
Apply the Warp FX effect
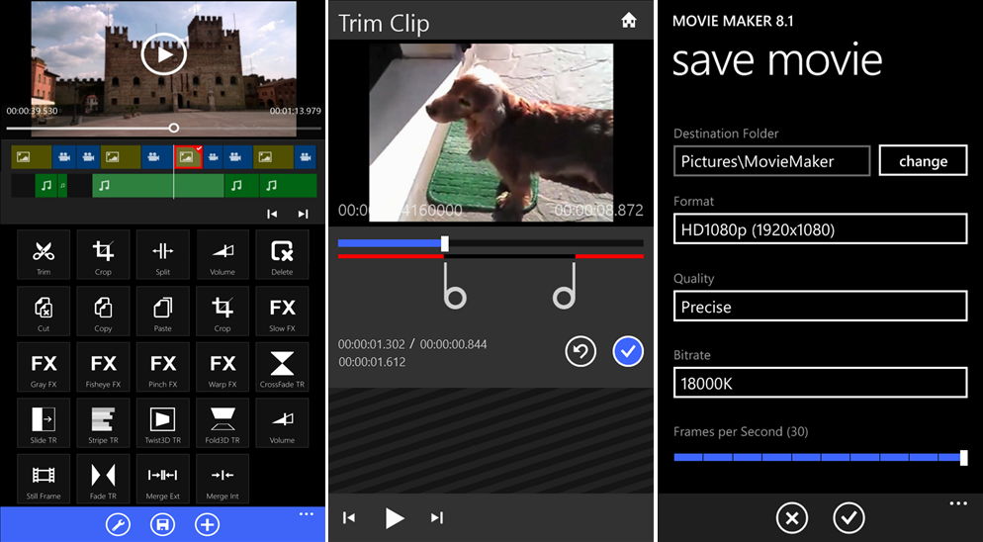(223, 366)
